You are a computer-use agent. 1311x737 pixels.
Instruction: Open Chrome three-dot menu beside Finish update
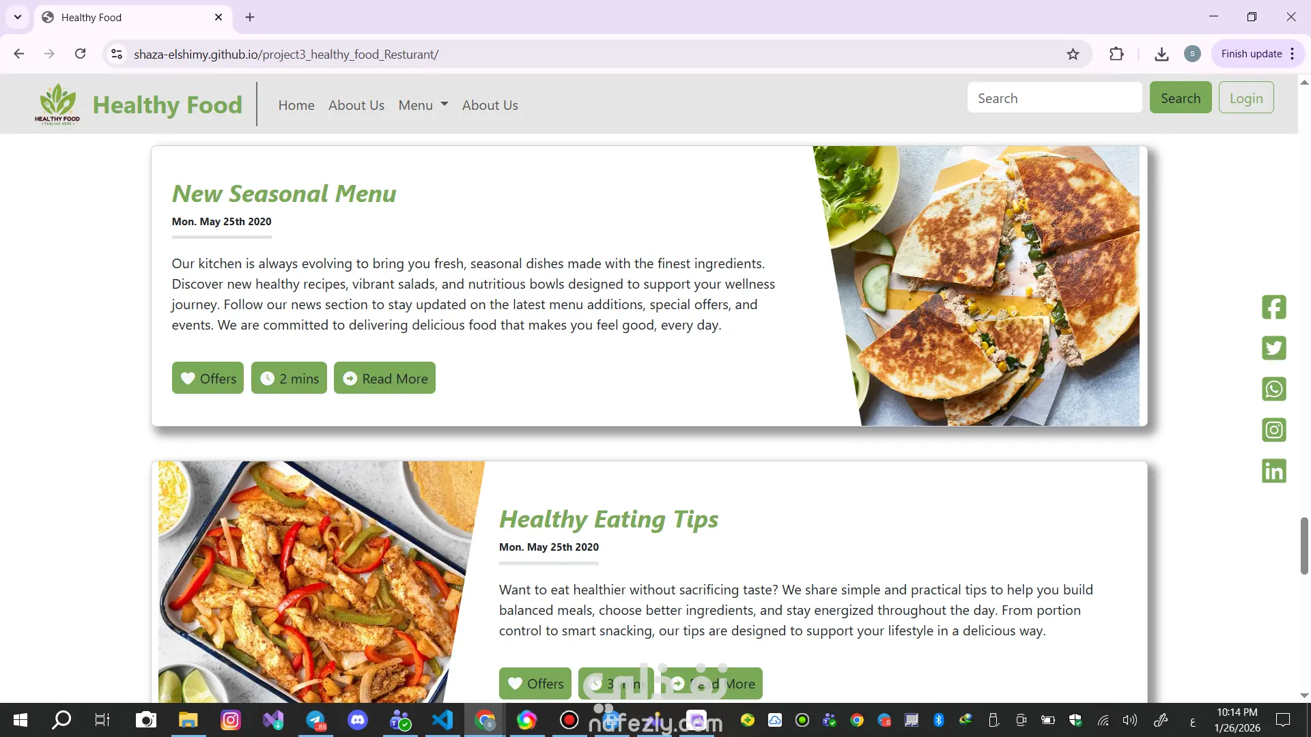pos(1293,54)
